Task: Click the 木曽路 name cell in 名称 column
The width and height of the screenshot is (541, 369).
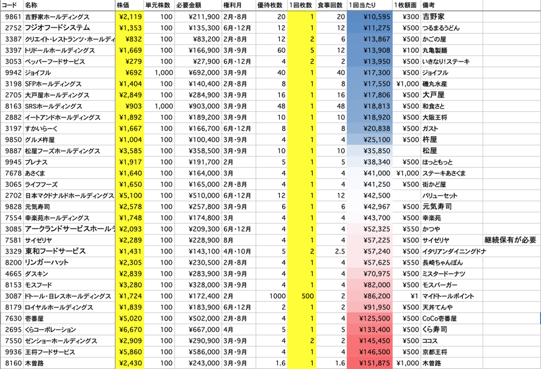Action: tap(69, 363)
